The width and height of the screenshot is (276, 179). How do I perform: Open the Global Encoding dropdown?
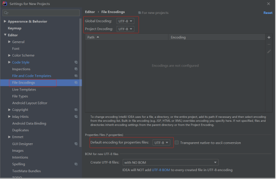coord(126,21)
